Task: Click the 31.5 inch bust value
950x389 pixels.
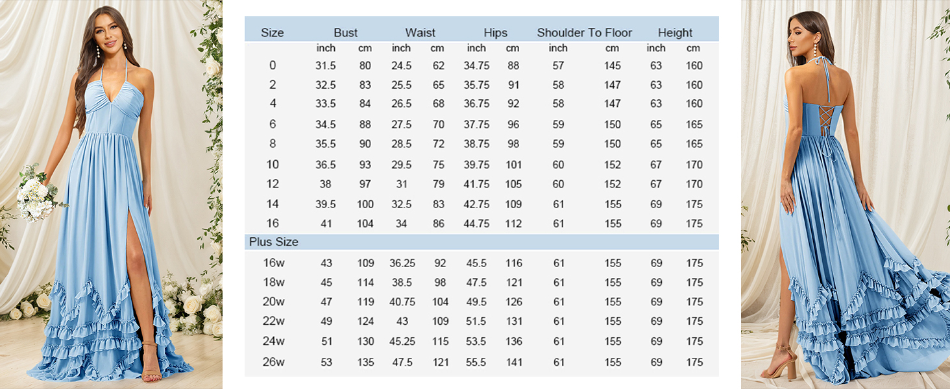Action: coord(325,65)
